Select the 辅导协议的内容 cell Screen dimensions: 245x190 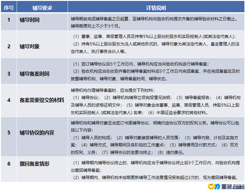click(42, 137)
